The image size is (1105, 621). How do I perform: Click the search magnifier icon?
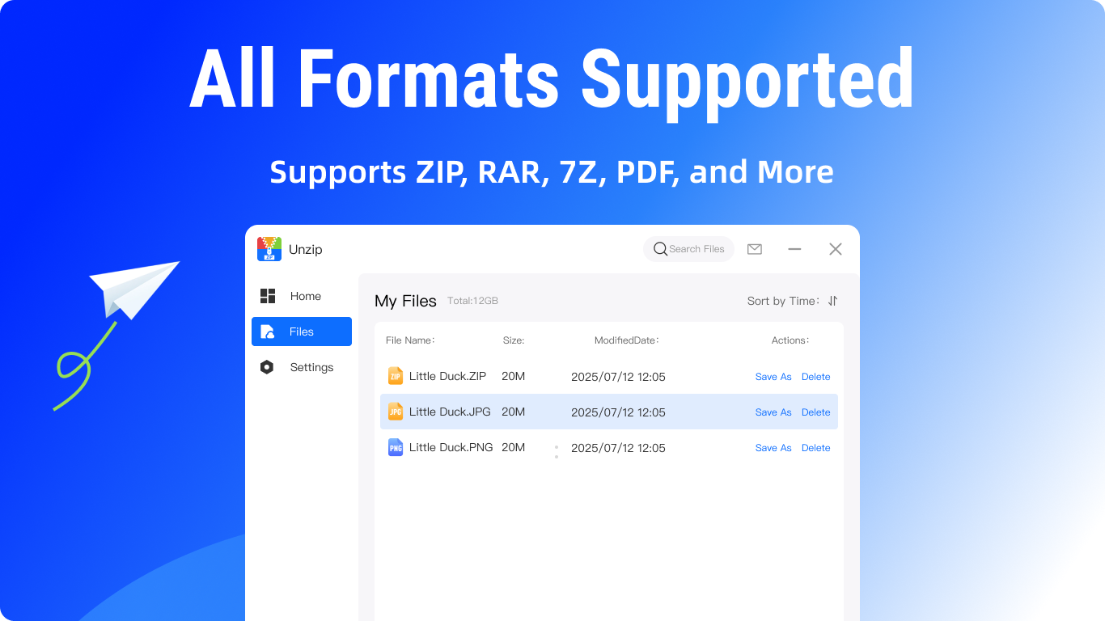[x=660, y=249]
